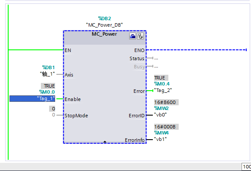
Task: Select the "Tag_2" Error operand
Action: (x=163, y=91)
